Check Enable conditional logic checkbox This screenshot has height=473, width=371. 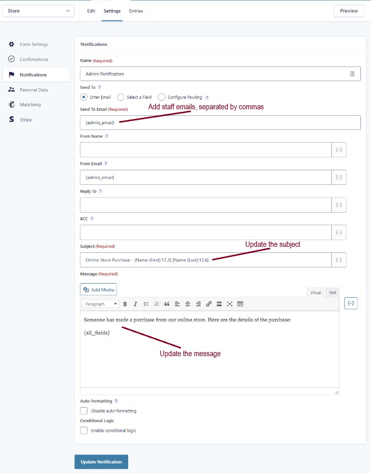84,431
